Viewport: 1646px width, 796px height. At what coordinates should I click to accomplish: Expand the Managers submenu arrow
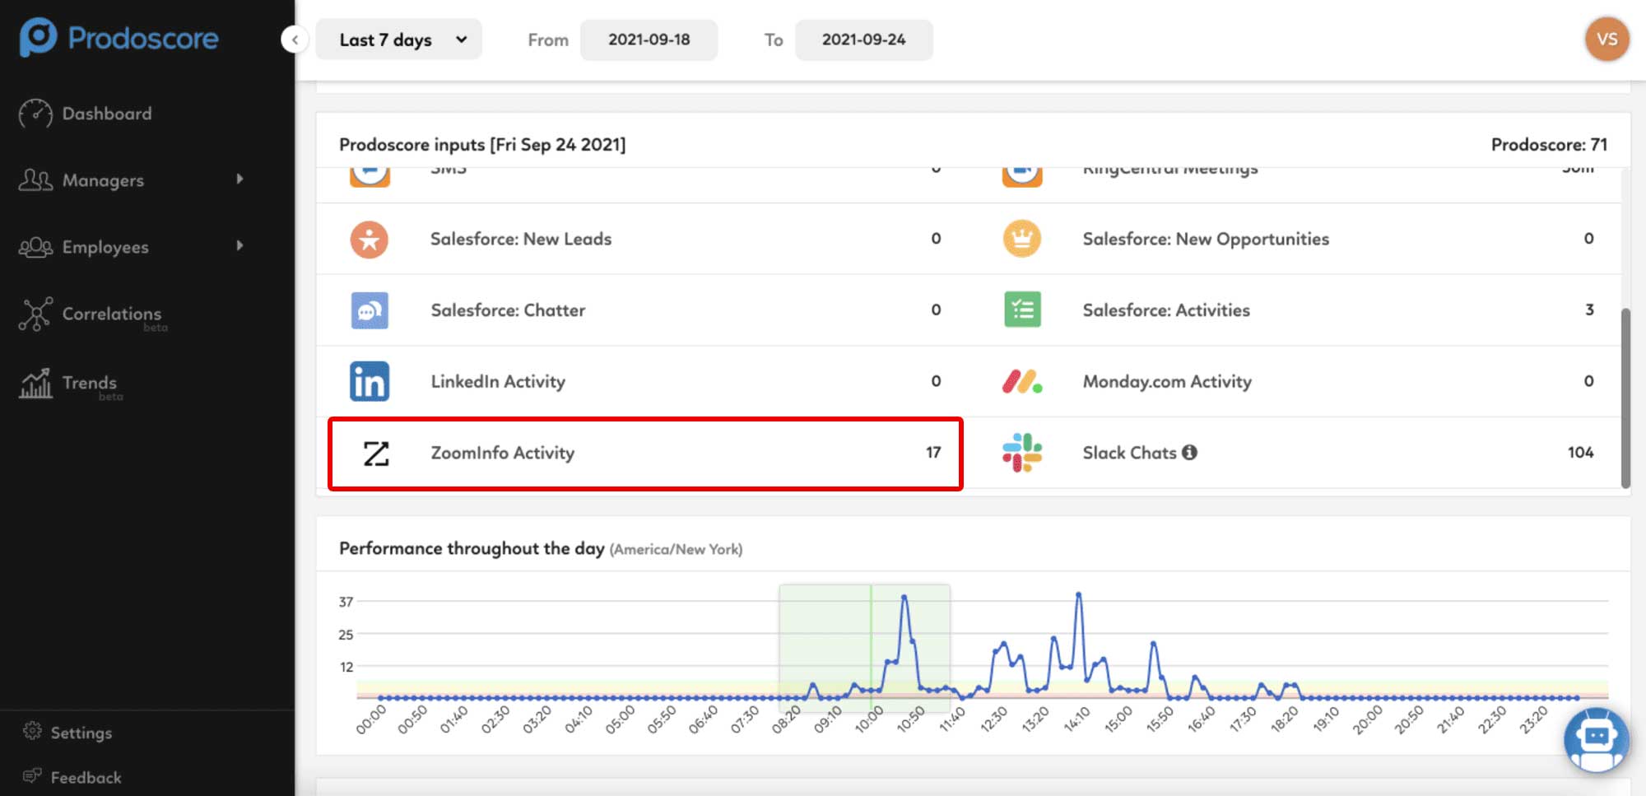point(239,179)
